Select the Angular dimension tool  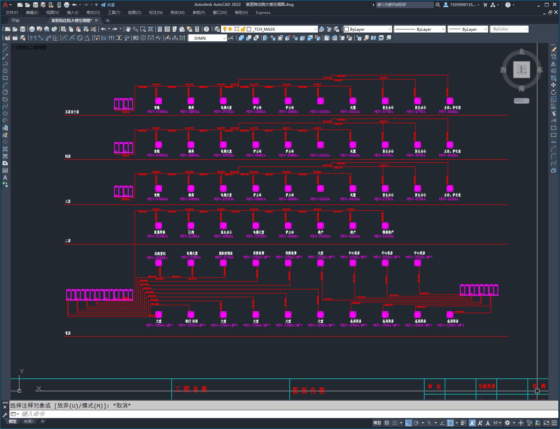[x=87, y=38]
